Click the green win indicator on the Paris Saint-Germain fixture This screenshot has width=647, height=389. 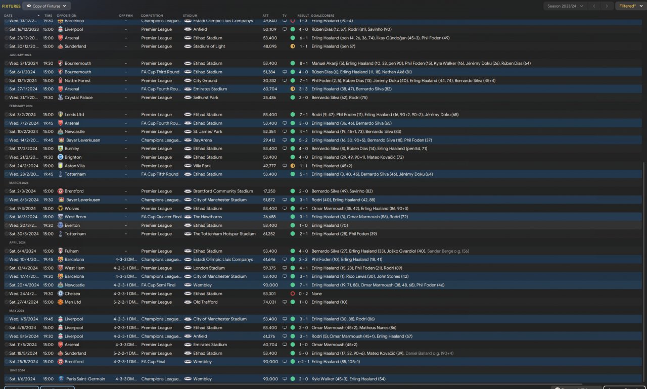point(292,379)
